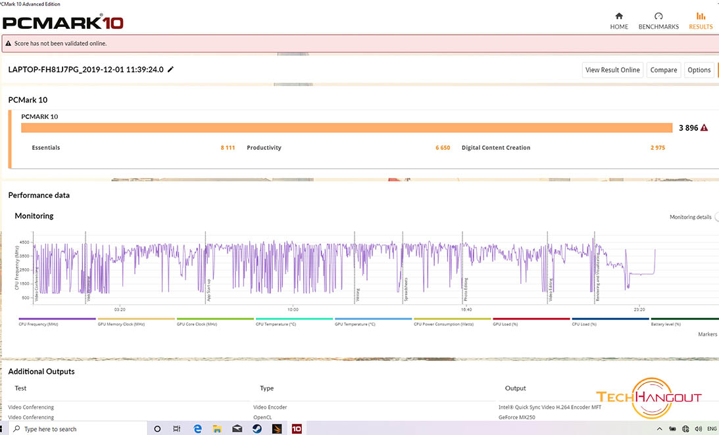This screenshot has height=435, width=719.
Task: Click the Output column header
Action: [x=516, y=388]
